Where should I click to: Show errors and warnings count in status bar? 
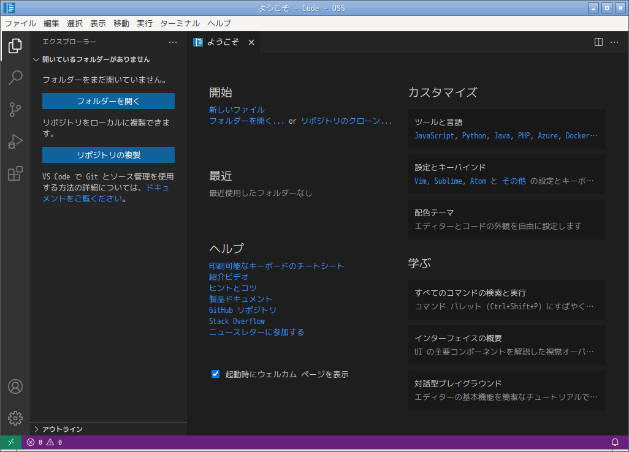tap(45, 442)
